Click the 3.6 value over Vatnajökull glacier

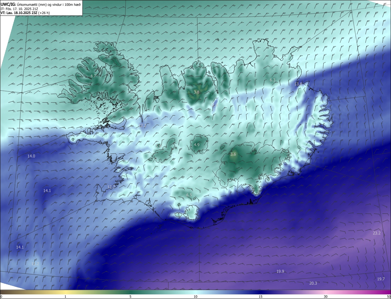click(233, 154)
